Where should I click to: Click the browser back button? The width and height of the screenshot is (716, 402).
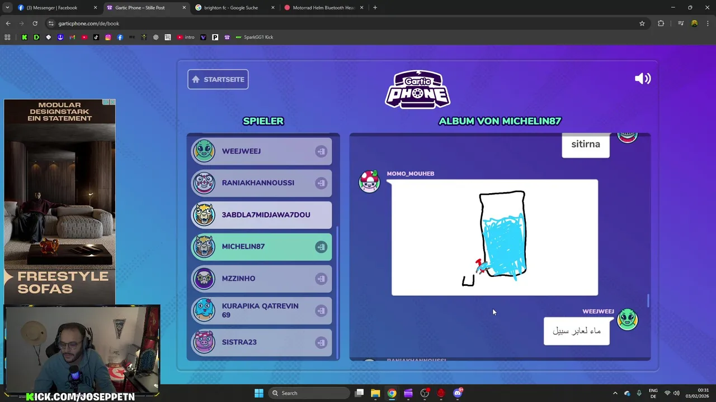8,23
